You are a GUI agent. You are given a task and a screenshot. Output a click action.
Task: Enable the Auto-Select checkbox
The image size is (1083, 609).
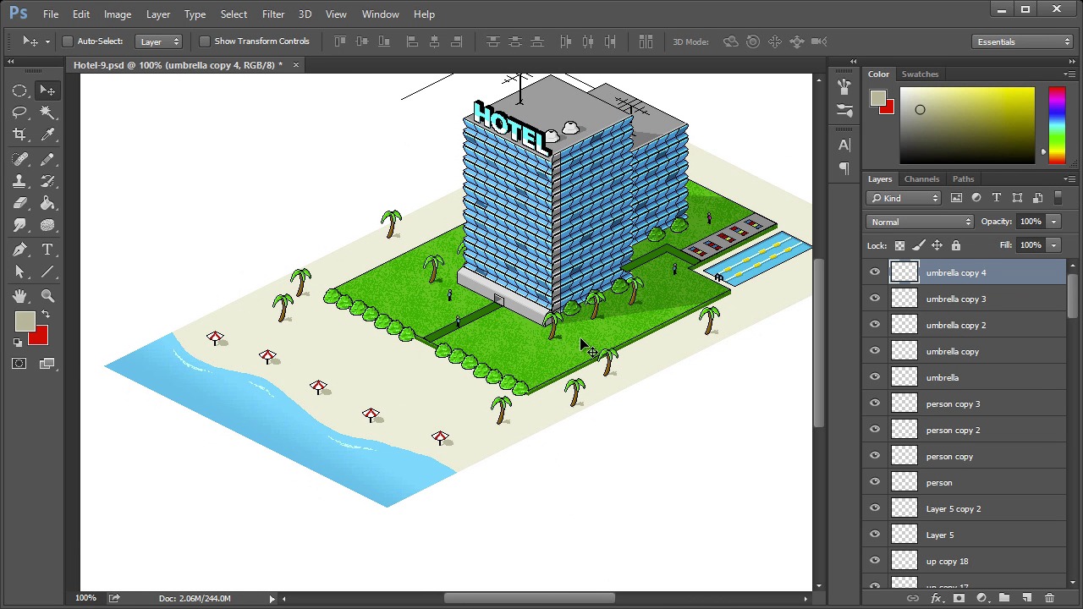click(68, 41)
